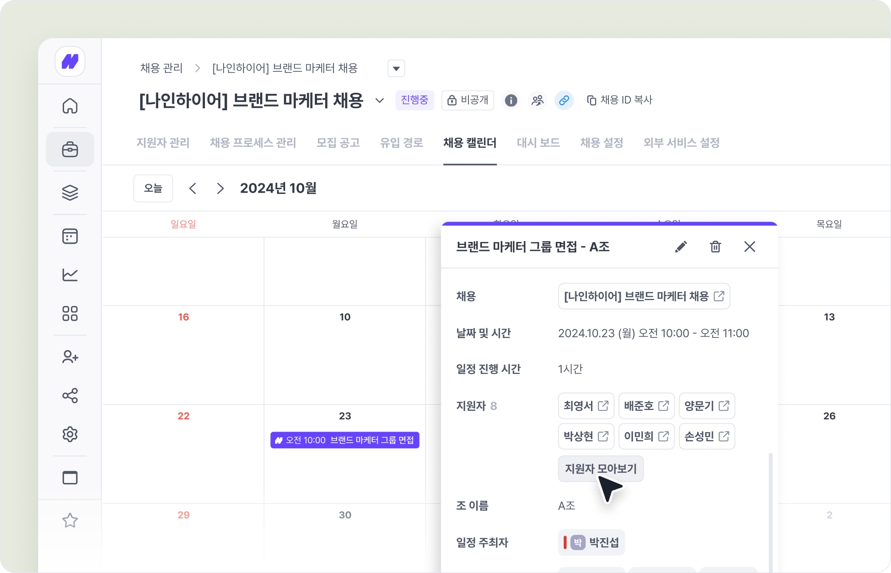891x573 pixels.
Task: Open the members people icon near title
Action: [538, 100]
